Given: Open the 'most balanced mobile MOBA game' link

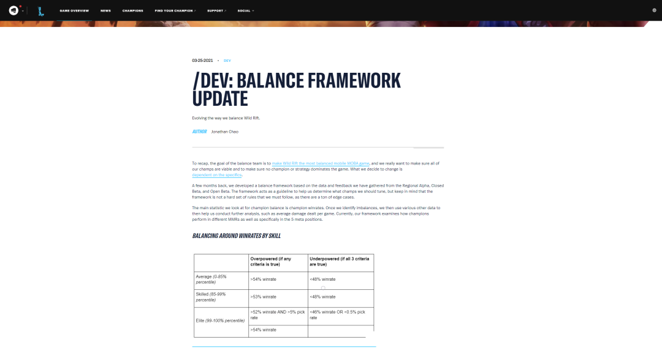Looking at the screenshot, I should coord(321,163).
